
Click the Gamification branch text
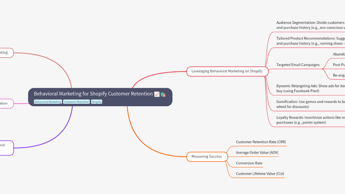pos(310,104)
